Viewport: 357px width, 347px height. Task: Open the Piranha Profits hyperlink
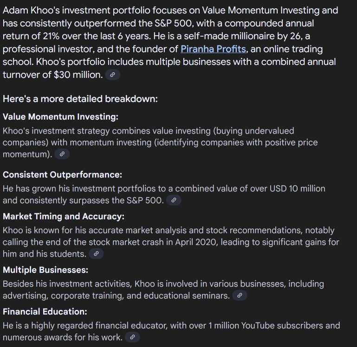click(213, 49)
